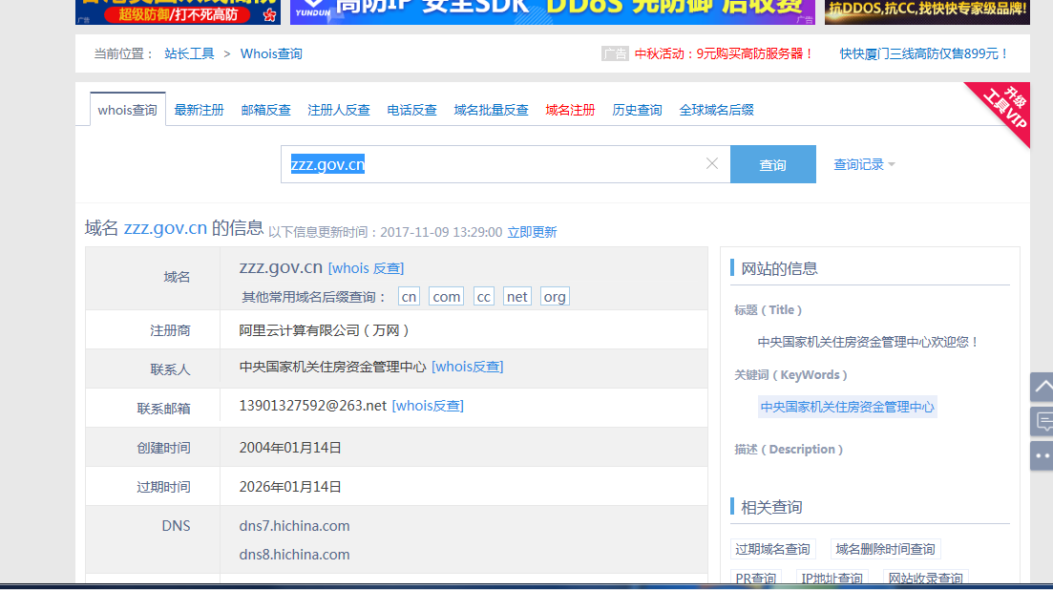Click the 域名删除时间查询 button
The image size is (1053, 590).
tap(885, 549)
